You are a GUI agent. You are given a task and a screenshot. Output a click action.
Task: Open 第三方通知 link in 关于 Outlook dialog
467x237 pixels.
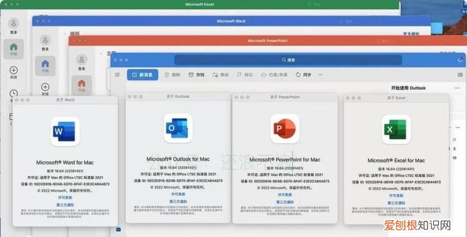coord(178,202)
